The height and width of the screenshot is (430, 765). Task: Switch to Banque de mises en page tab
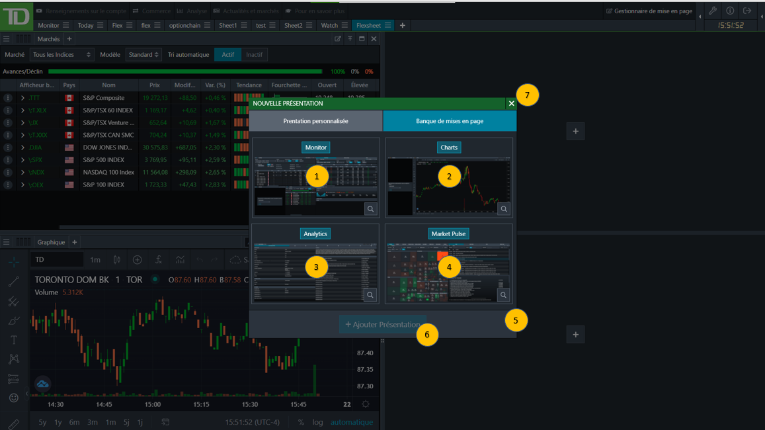[x=450, y=121]
